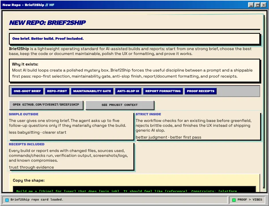This screenshot has width=269, height=206.
Task: Click the bold 'Brief2Ship' word in description
Action: (19, 49)
